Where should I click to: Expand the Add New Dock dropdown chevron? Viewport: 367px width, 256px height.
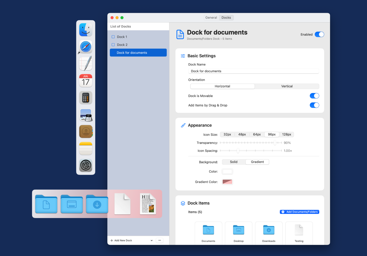152,241
